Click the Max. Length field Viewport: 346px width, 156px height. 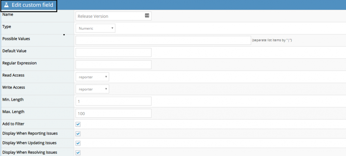pyautogui.click(x=114, y=113)
